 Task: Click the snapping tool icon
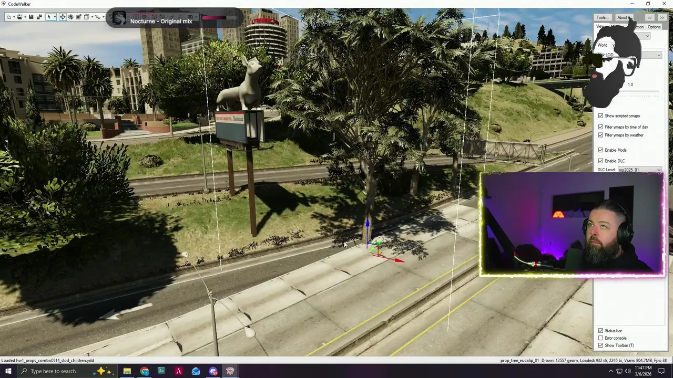tap(98, 17)
